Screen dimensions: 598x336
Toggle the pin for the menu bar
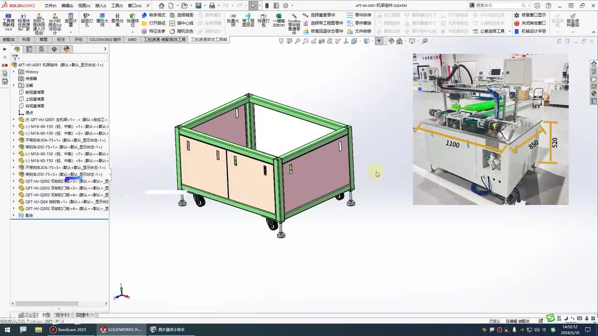click(x=148, y=6)
